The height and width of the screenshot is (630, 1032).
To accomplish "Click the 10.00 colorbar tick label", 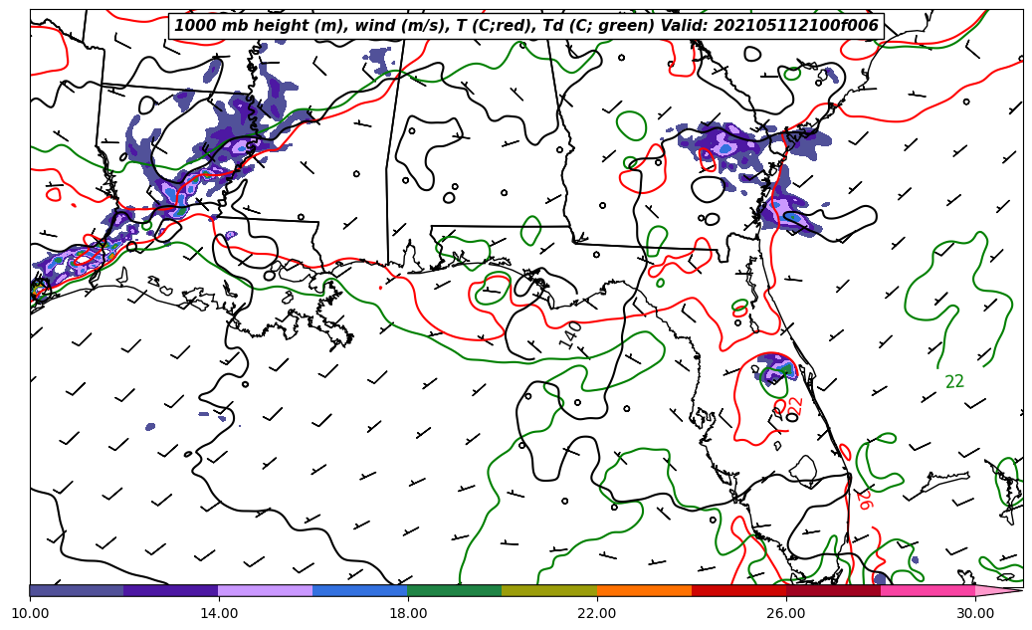I will coord(30,613).
